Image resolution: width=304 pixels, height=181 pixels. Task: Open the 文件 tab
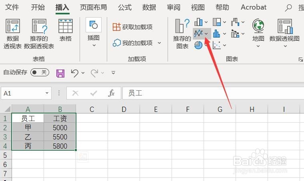[12, 7]
